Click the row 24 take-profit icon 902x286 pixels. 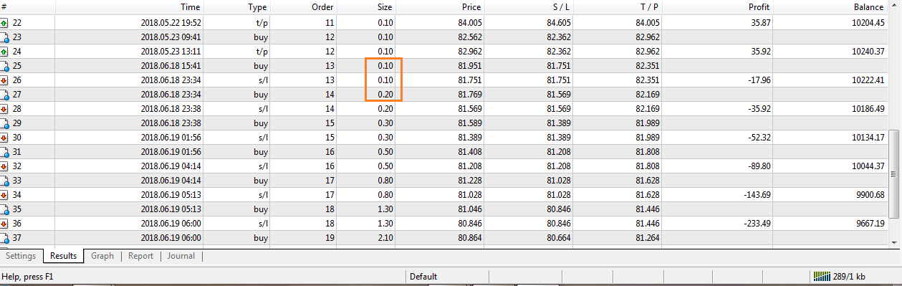tap(4, 51)
